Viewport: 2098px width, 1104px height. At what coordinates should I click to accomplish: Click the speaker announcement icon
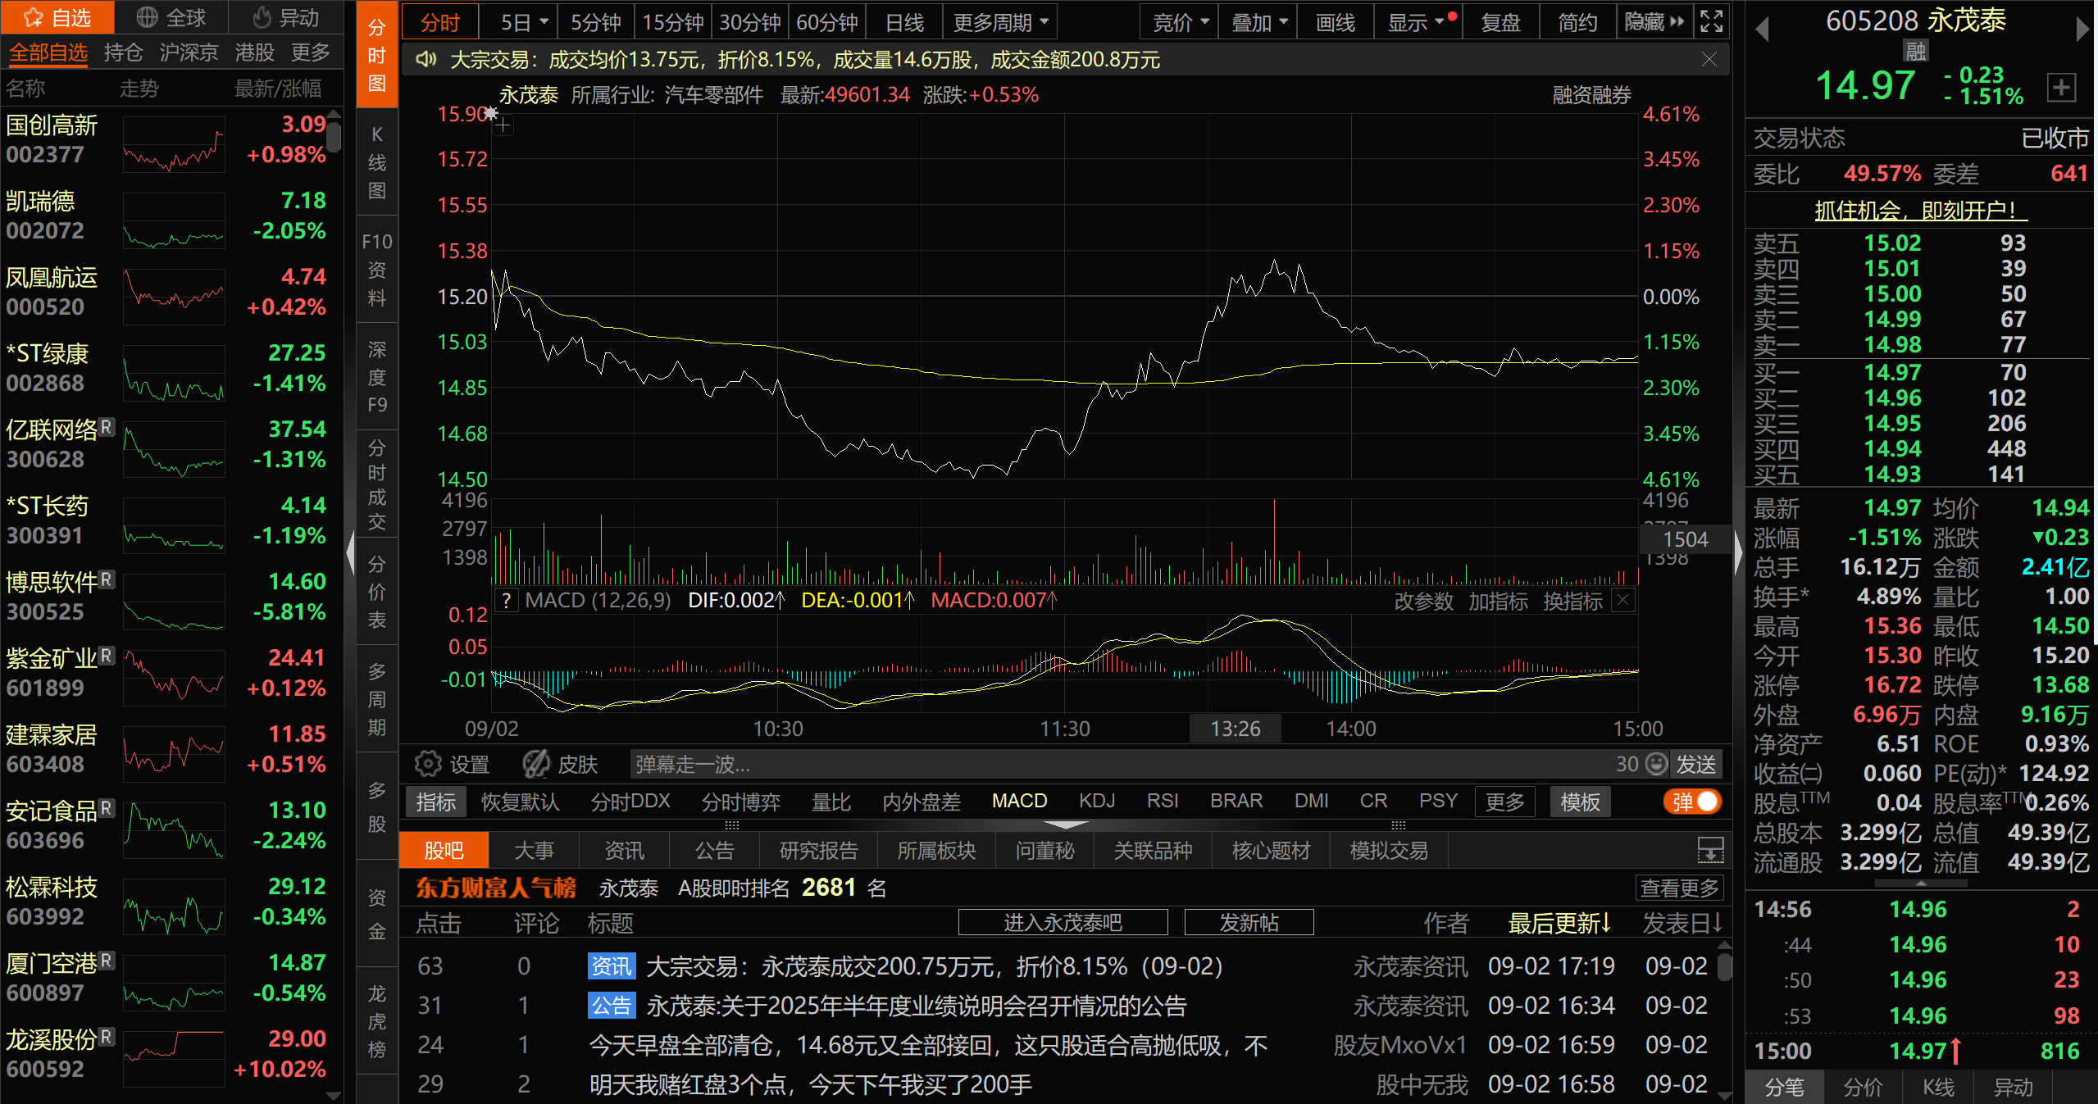point(426,59)
